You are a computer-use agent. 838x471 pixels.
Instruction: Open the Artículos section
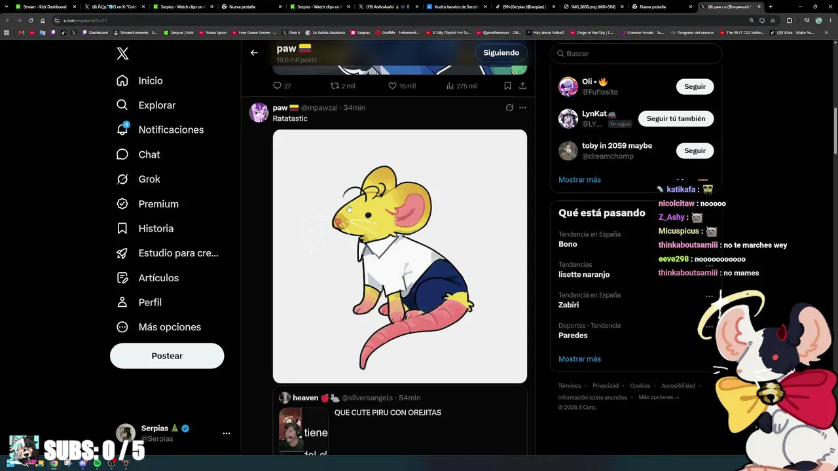pyautogui.click(x=147, y=278)
